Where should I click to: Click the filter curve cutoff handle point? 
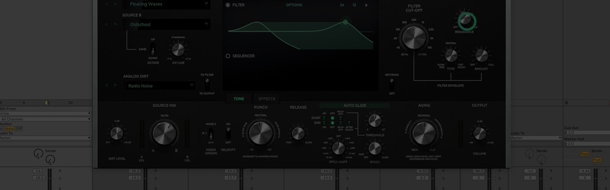345,22
